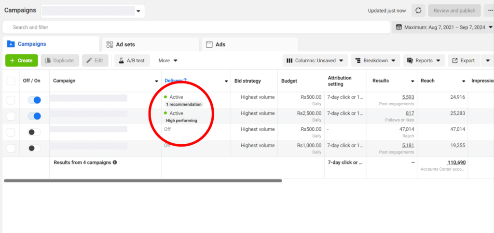
Task: Click the refresh icon next to Updated just now
Action: (418, 11)
